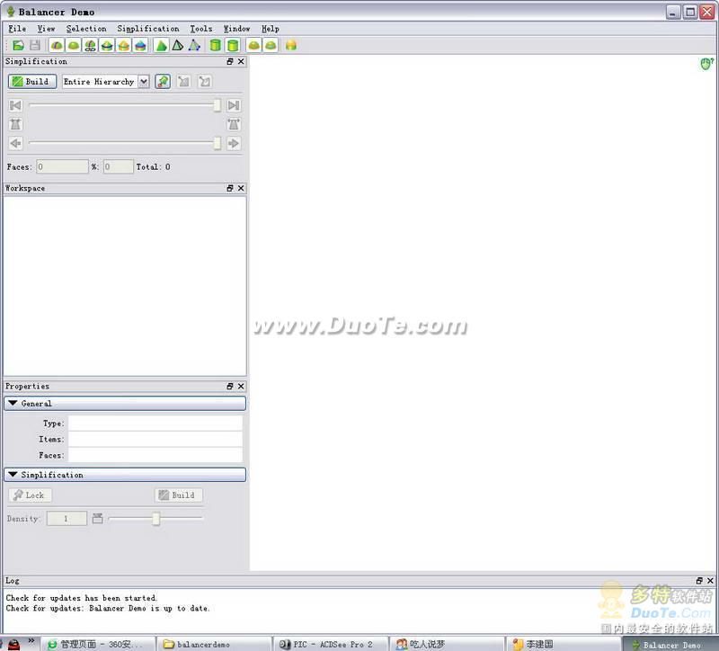719x651 pixels.
Task: Click the Faces count input field
Action: pyautogui.click(x=62, y=166)
